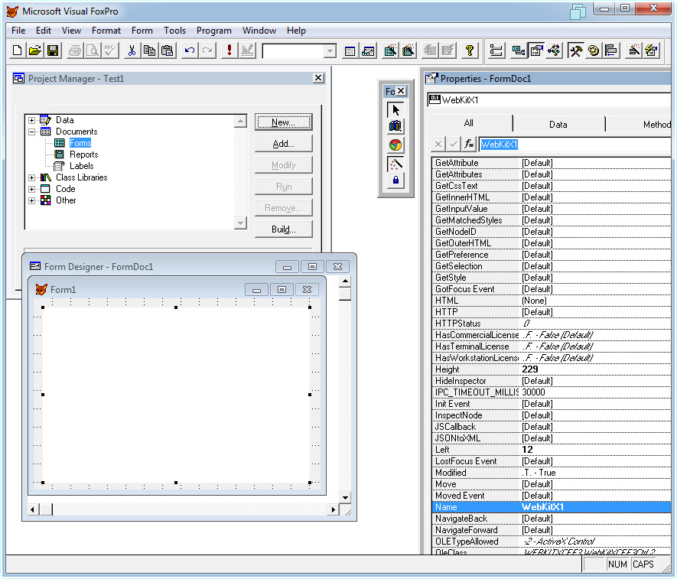Image resolution: width=677 pixels, height=579 pixels.
Task: Open the Code Window icon
Action: [555, 51]
